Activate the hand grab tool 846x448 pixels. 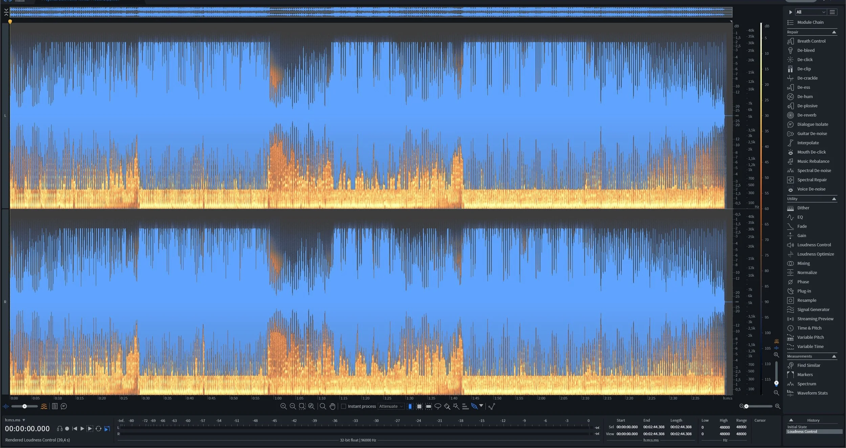[x=332, y=406]
